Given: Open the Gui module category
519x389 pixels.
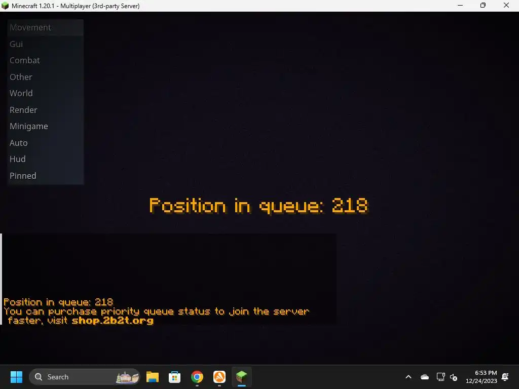Looking at the screenshot, I should [x=45, y=44].
